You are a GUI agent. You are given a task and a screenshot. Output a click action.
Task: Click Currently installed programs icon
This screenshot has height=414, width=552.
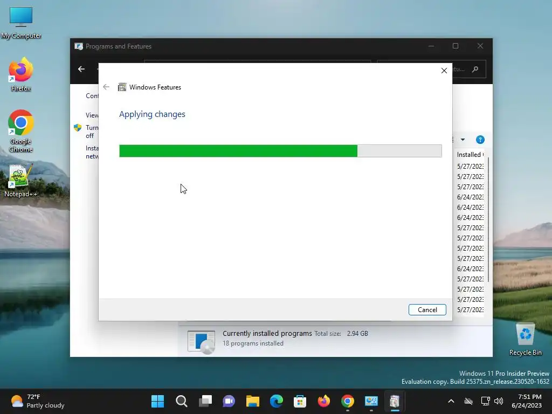[201, 342]
